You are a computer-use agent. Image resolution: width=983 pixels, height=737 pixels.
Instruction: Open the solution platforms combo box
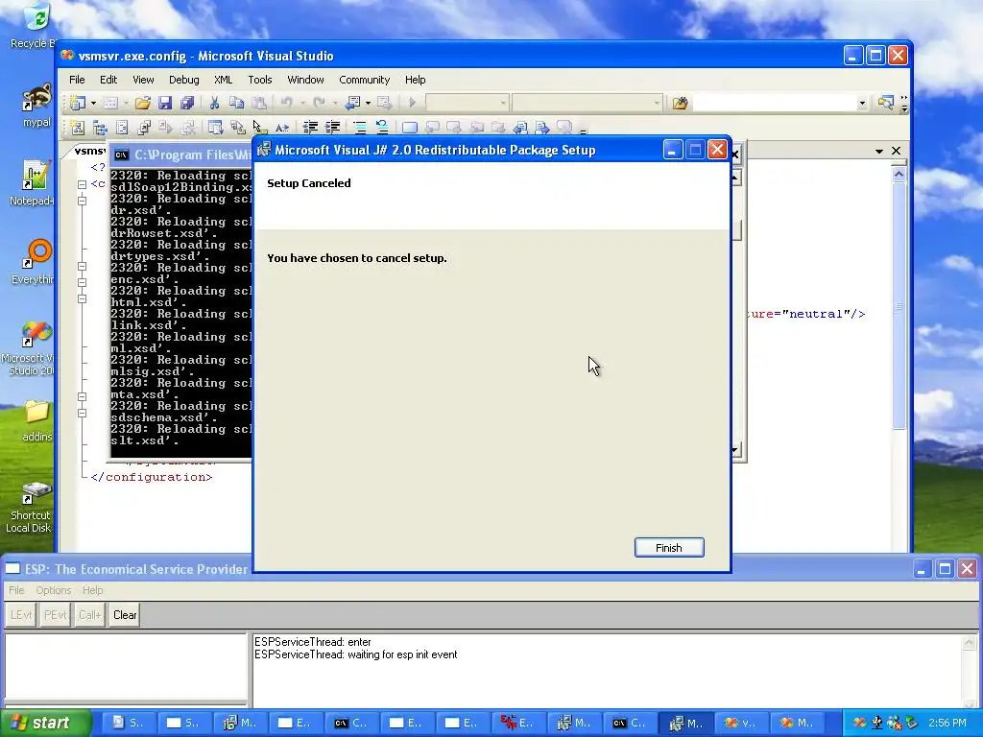[587, 103]
